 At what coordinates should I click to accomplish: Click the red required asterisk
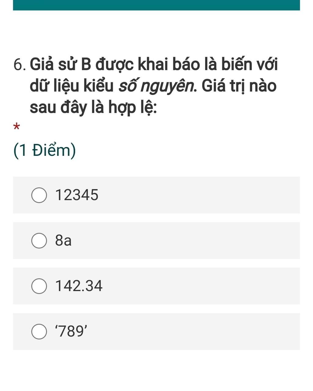pyautogui.click(x=17, y=126)
